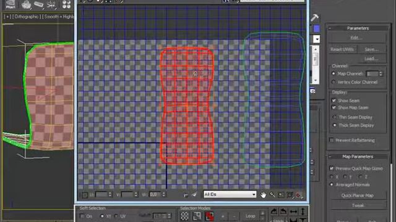Image resolution: width=396 pixels, height=222 pixels.
Task: Enable Prevent Reflattening checkbox
Action: tap(332, 140)
